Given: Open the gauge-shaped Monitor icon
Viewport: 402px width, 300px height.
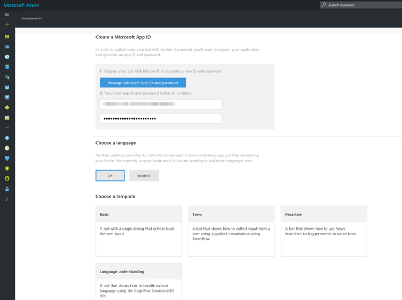Looking at the screenshot, I should pos(7,148).
